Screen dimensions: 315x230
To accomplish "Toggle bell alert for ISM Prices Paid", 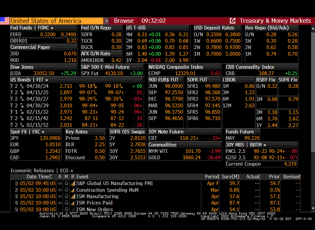I will point(66,203).
